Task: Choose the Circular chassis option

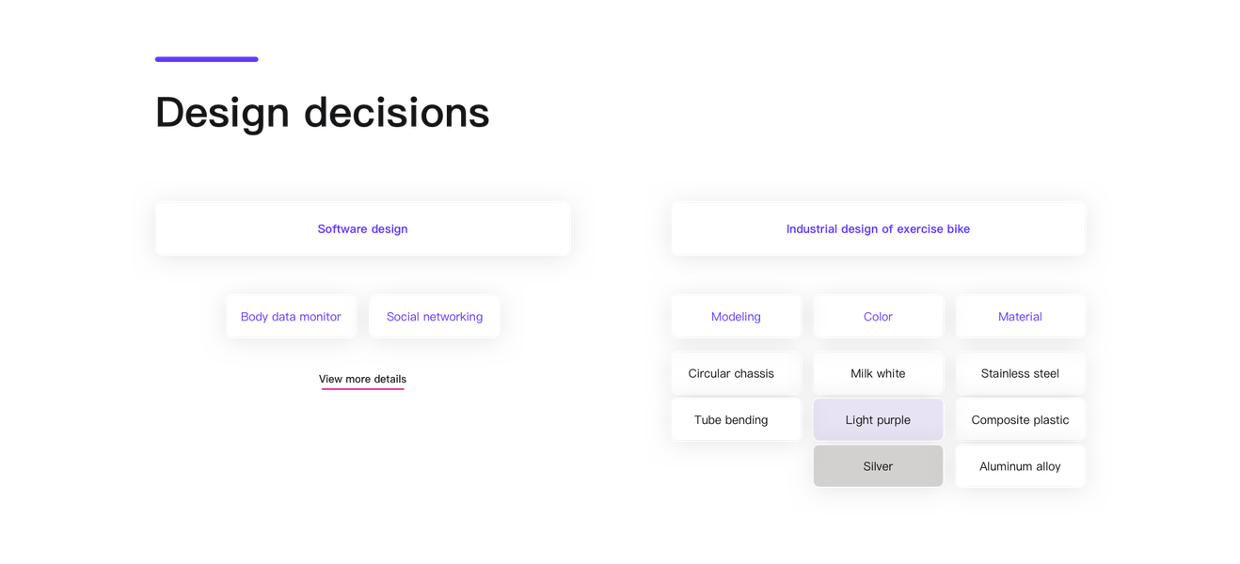Action: tap(731, 373)
